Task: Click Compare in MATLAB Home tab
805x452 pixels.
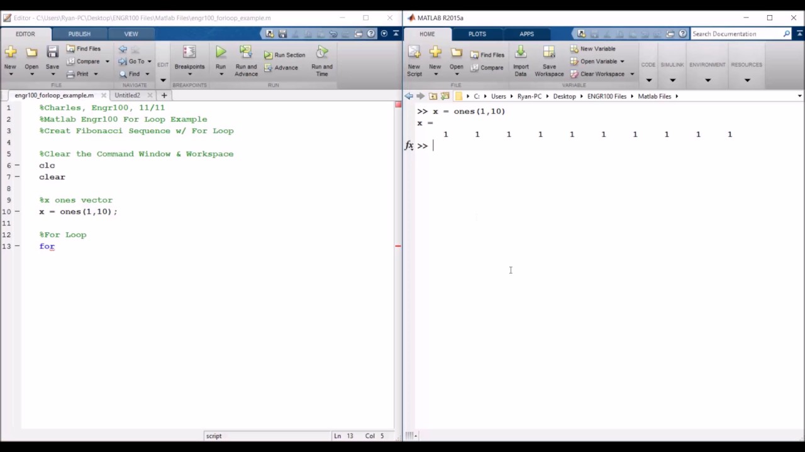Action: [x=487, y=68]
